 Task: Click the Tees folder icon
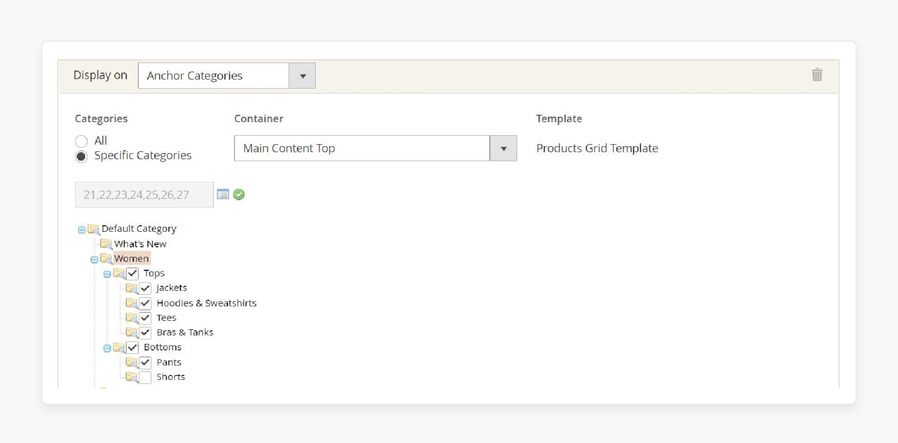132,317
